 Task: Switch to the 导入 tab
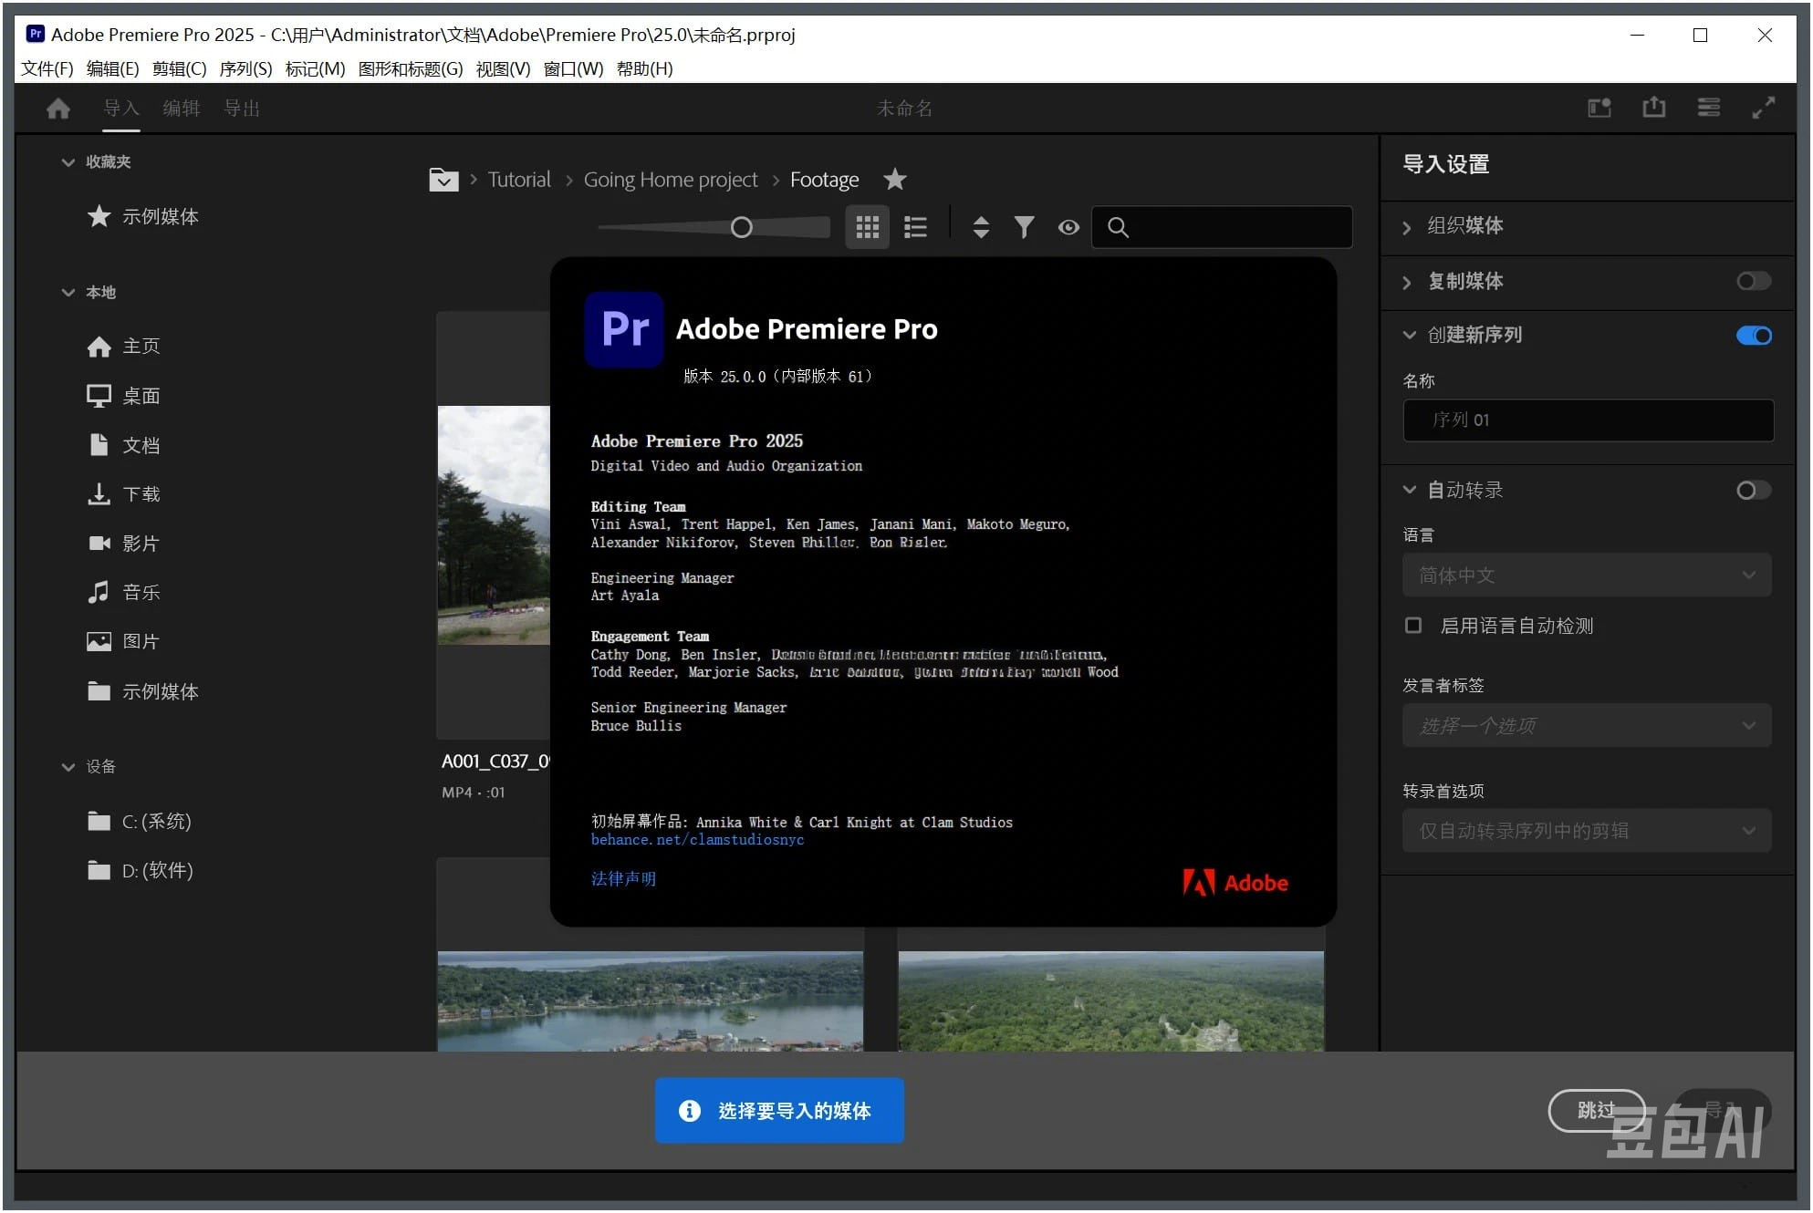pyautogui.click(x=121, y=109)
